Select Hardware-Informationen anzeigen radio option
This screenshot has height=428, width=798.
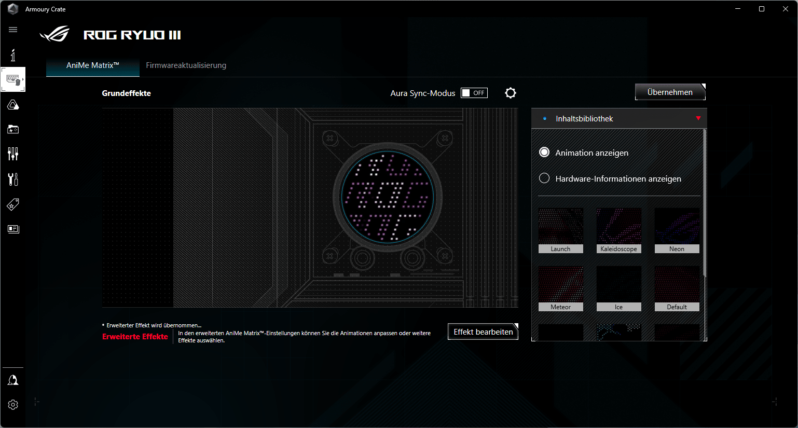pos(544,178)
